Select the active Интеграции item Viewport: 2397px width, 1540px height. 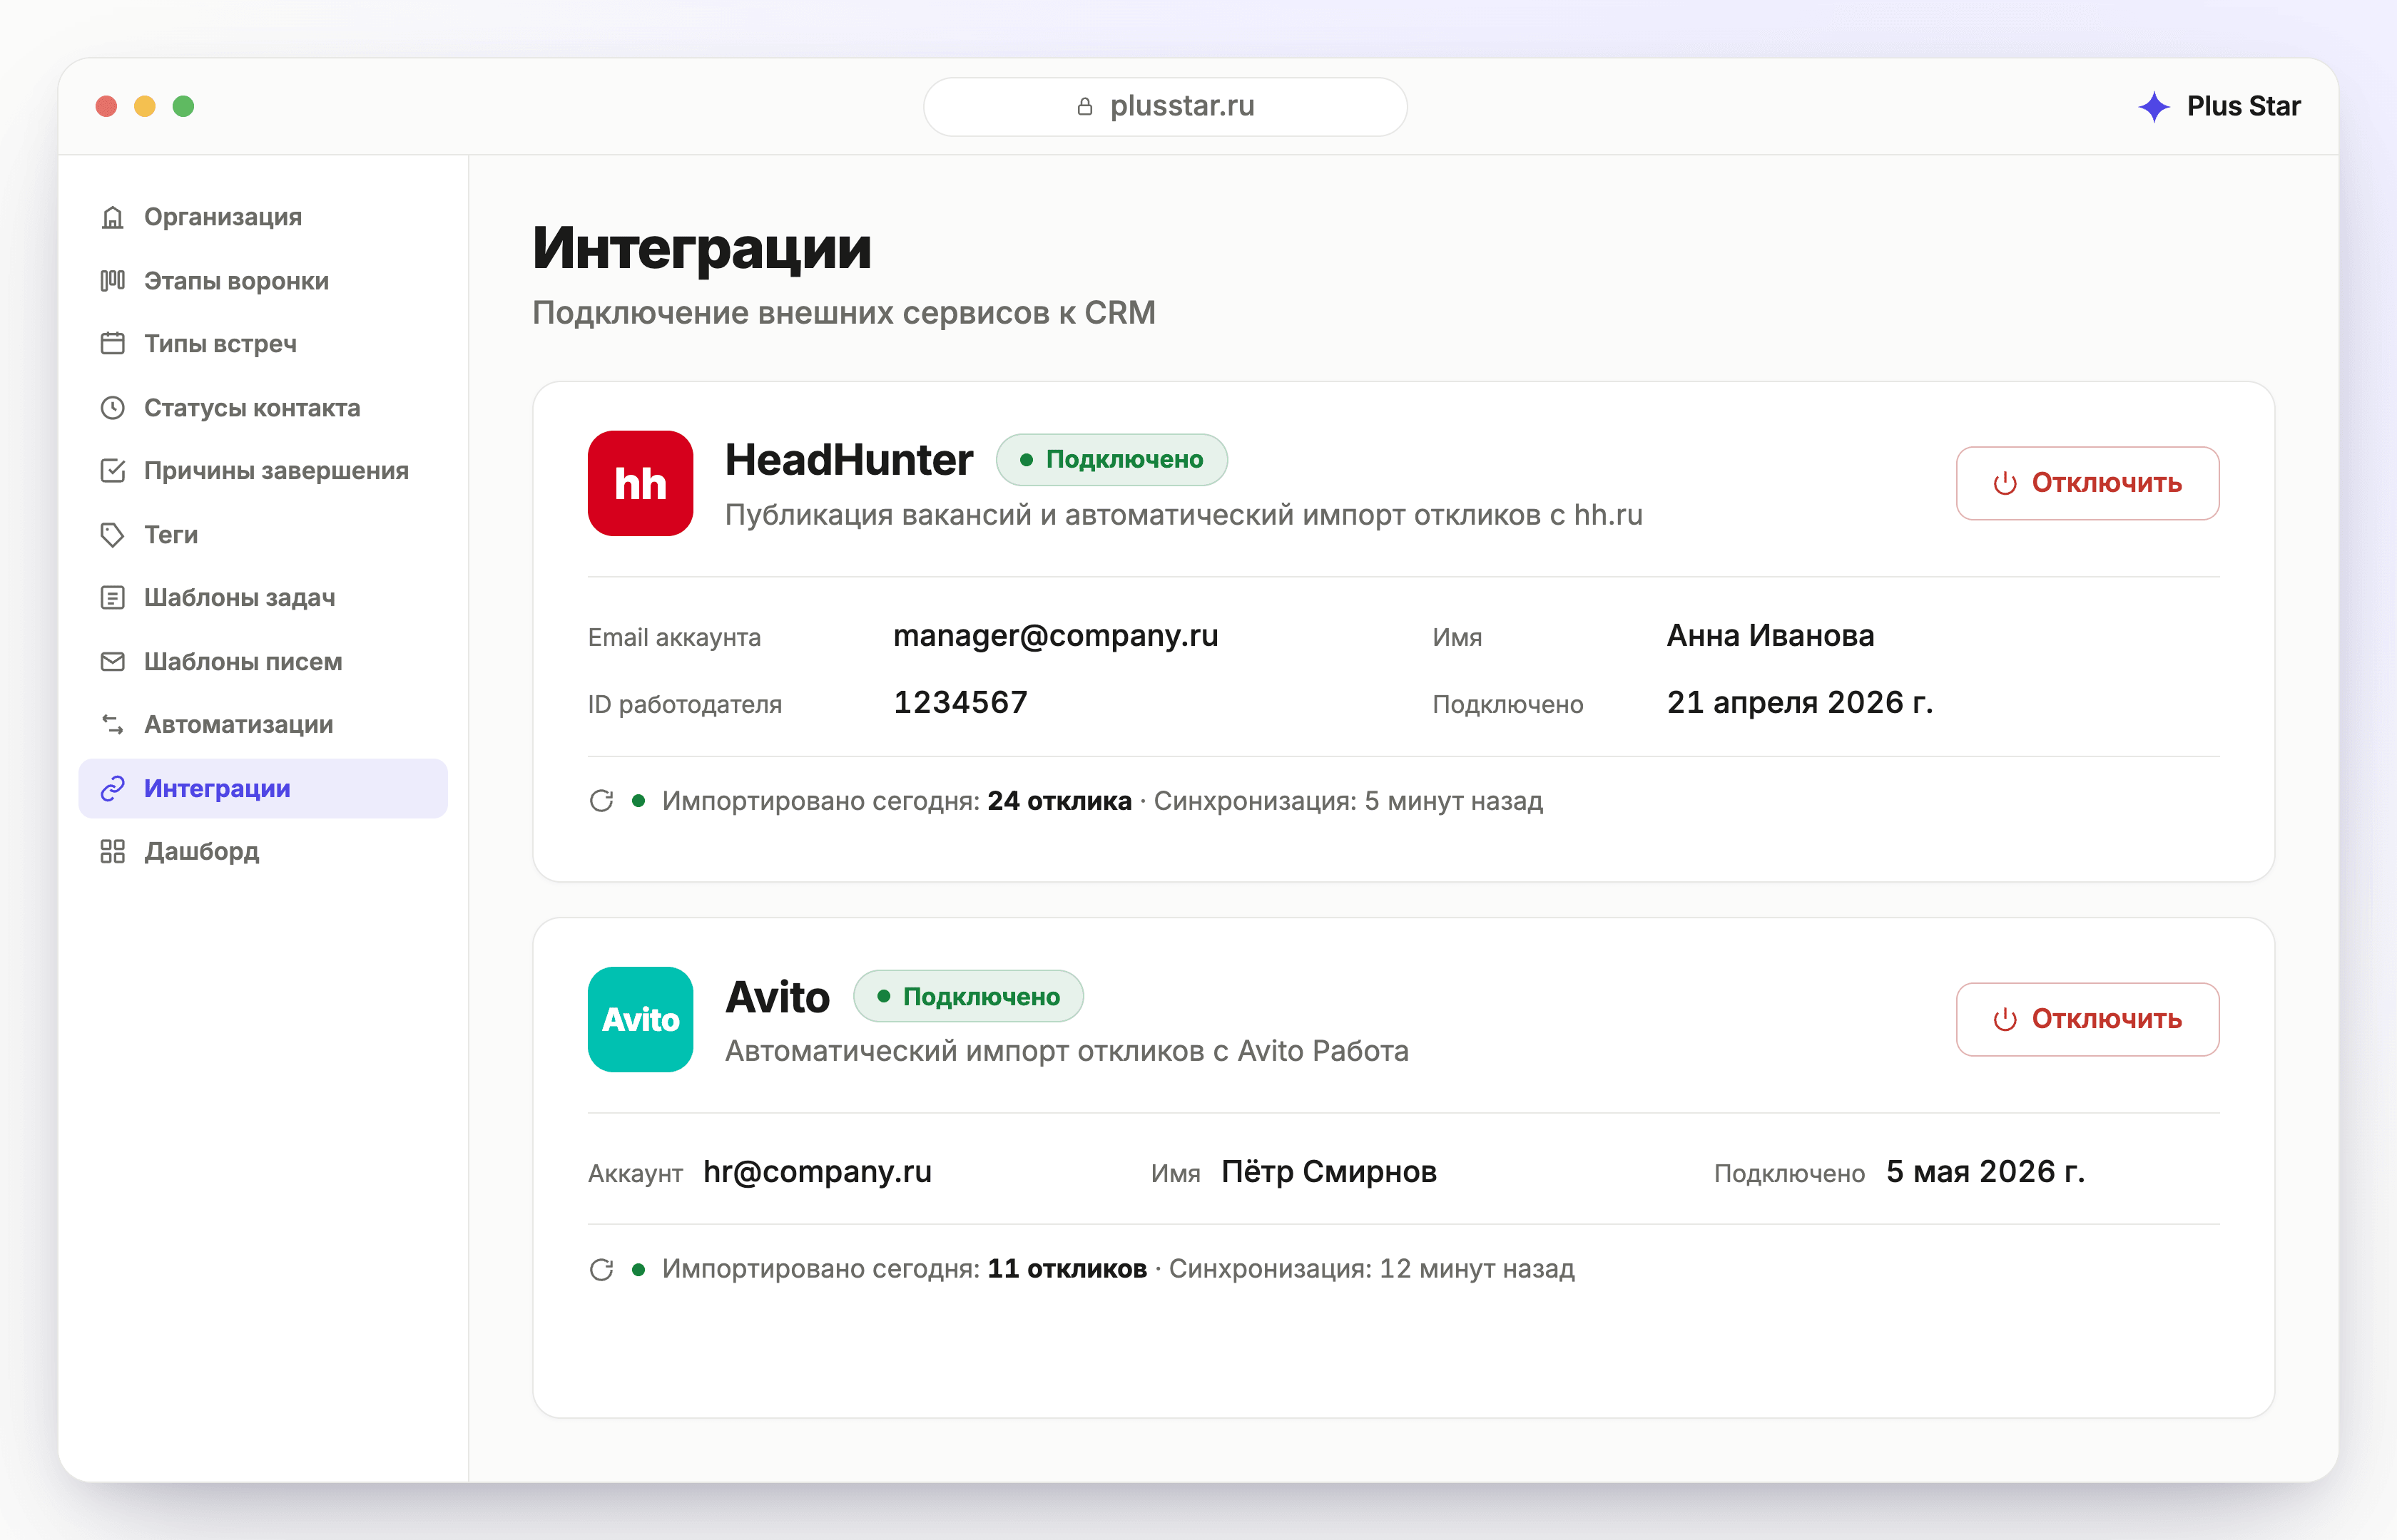pyautogui.click(x=263, y=789)
